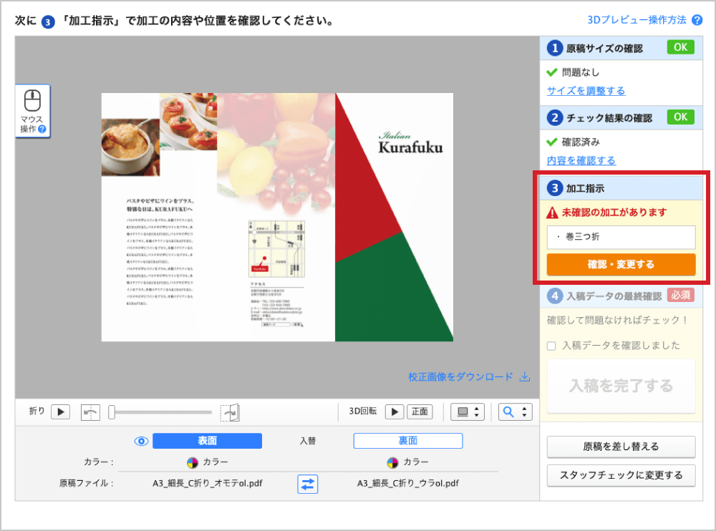The height and width of the screenshot is (531, 716).
Task: Click the download icon beside 校正画像をダウンロード
Action: tap(524, 376)
